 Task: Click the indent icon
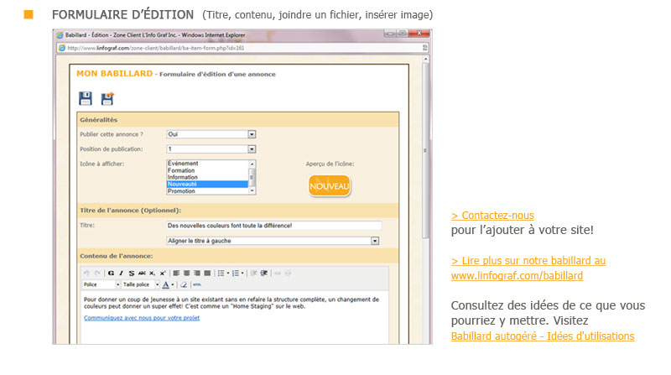[x=264, y=273]
